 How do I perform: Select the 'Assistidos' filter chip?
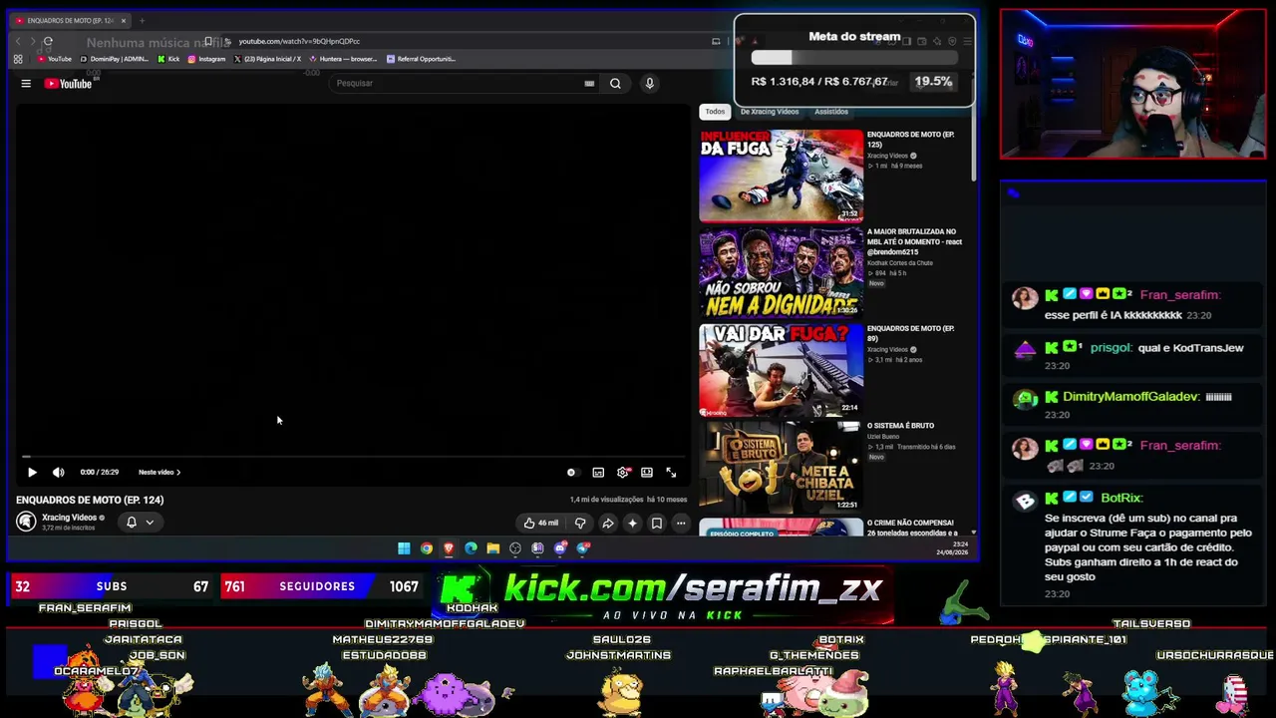[831, 112]
